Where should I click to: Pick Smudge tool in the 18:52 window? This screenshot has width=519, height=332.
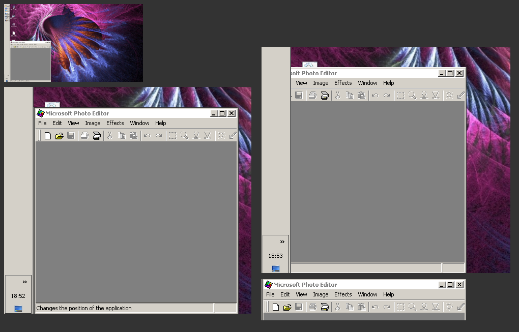196,136
